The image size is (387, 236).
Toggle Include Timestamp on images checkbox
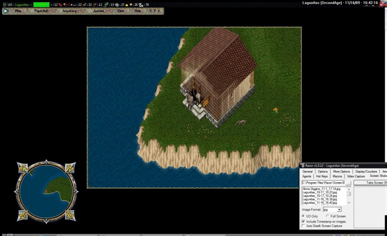(x=303, y=221)
